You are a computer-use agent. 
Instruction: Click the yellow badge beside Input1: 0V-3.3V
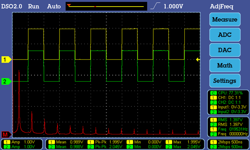pyautogui.click(x=213, y=107)
